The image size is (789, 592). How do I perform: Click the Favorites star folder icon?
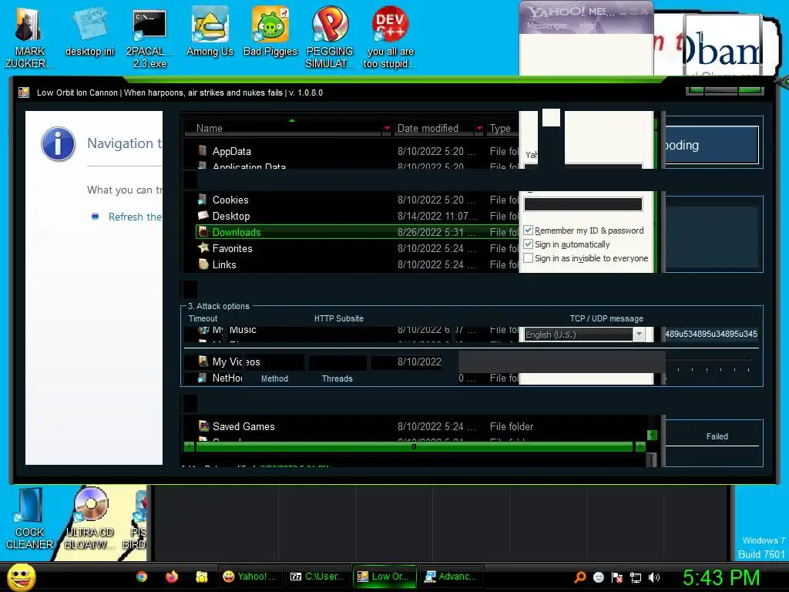(x=203, y=247)
